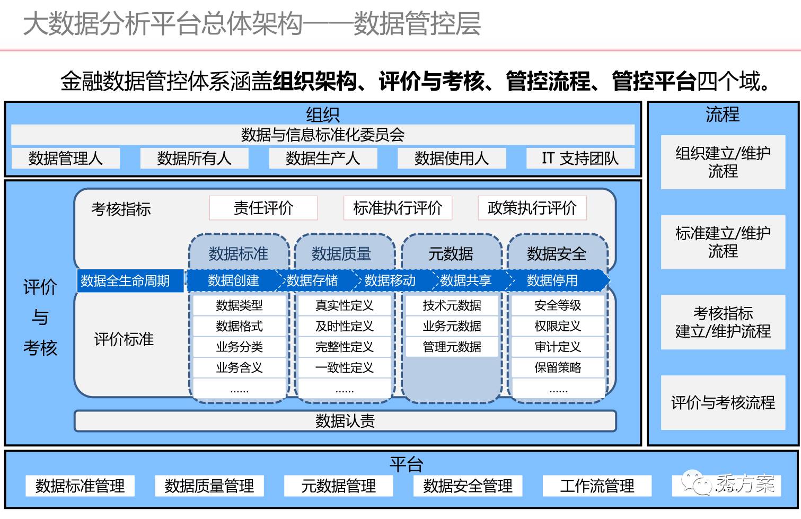
Task: Select the 数据共享 lifecycle step
Action: click(x=466, y=280)
